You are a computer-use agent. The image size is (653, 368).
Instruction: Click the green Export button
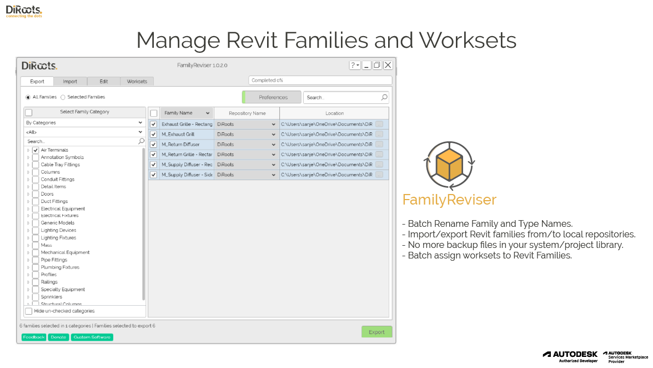tap(376, 332)
